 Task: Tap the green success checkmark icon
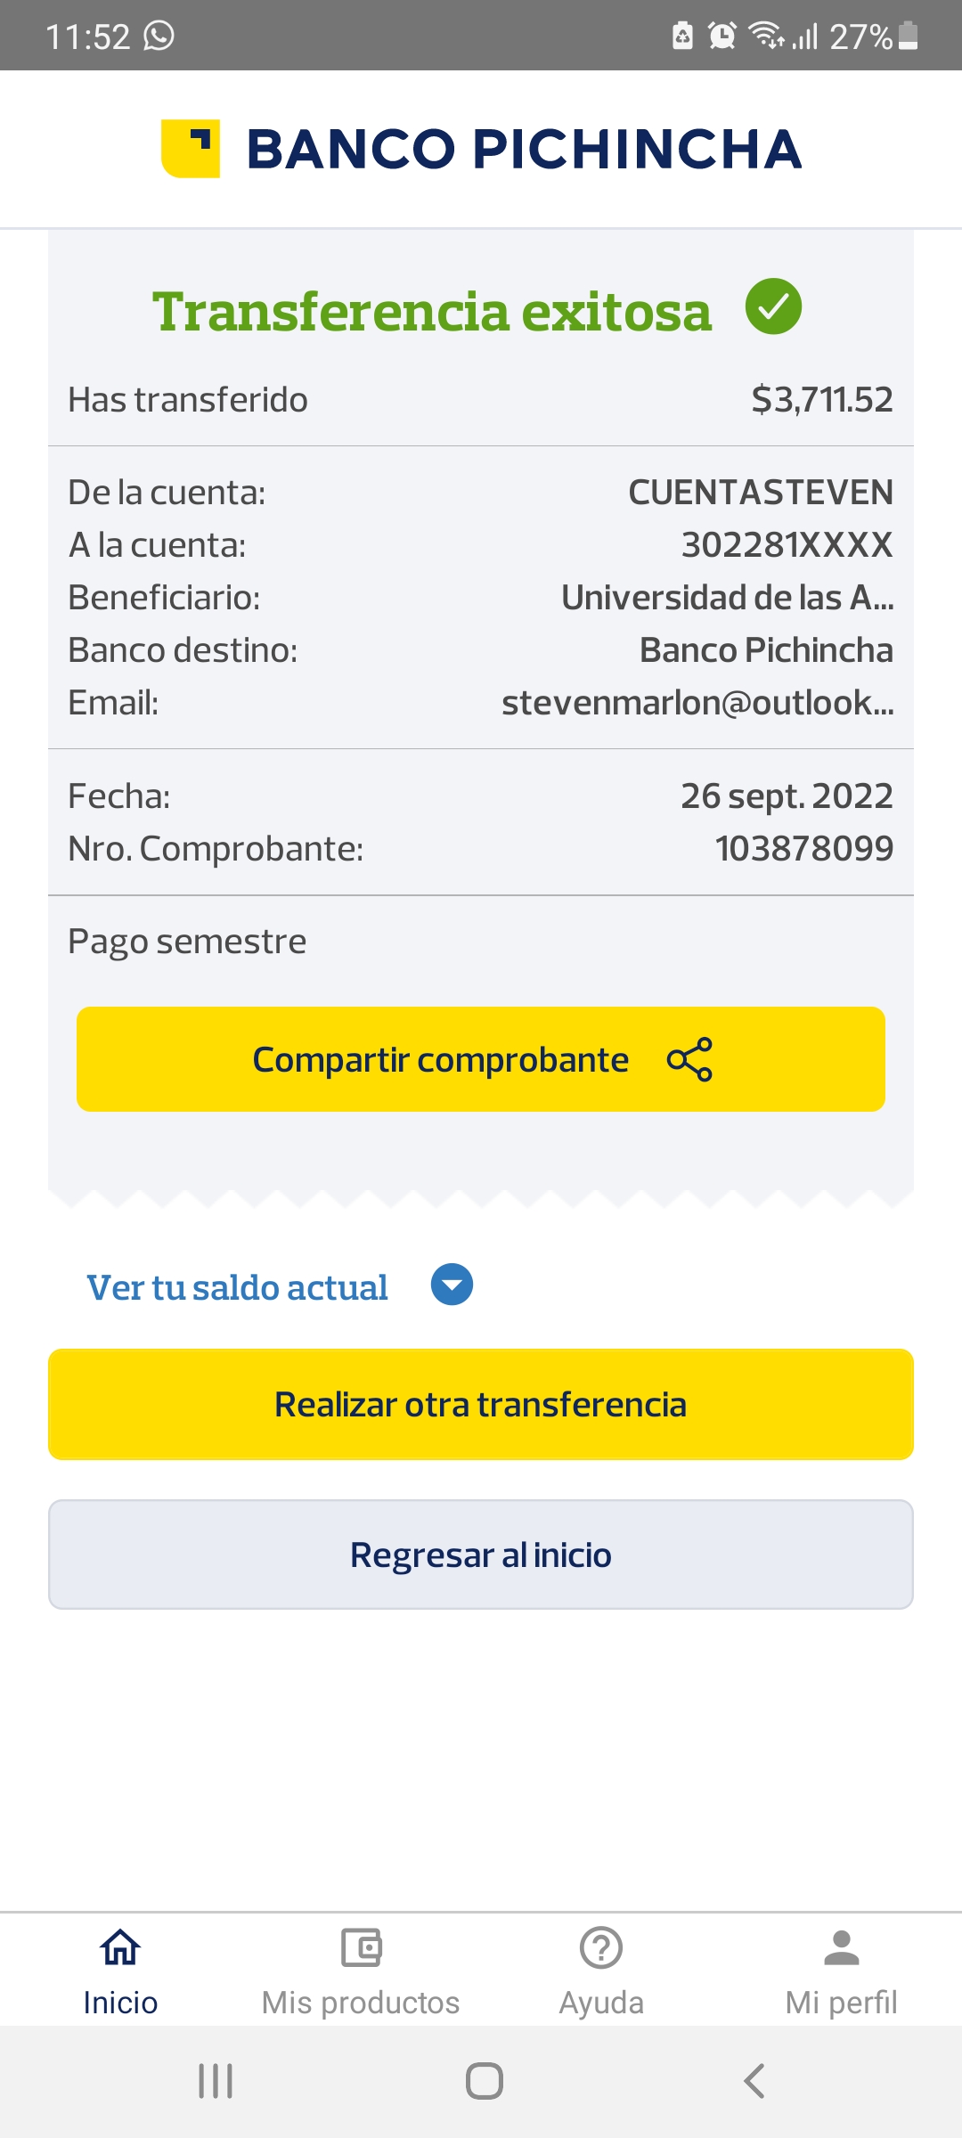(x=773, y=306)
